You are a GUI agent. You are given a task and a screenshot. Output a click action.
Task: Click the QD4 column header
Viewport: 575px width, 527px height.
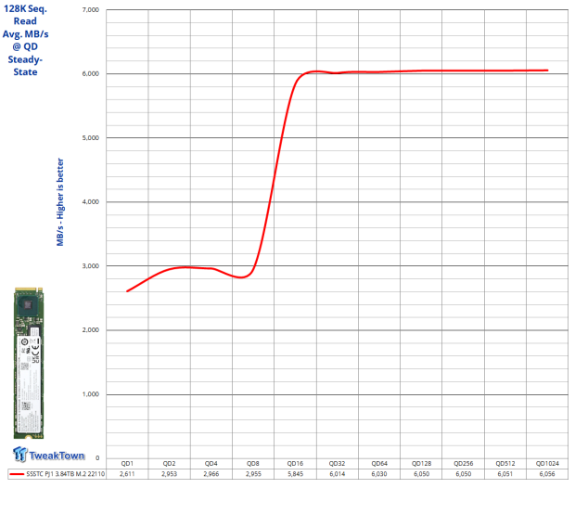point(211,464)
